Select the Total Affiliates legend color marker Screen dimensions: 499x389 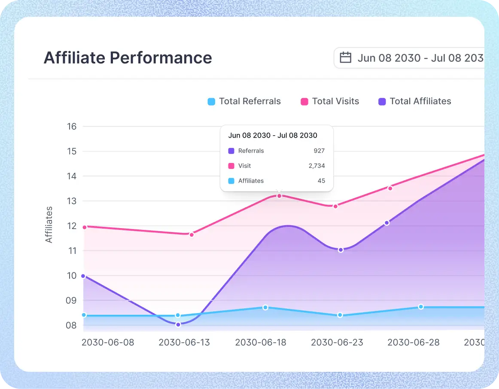click(x=383, y=101)
